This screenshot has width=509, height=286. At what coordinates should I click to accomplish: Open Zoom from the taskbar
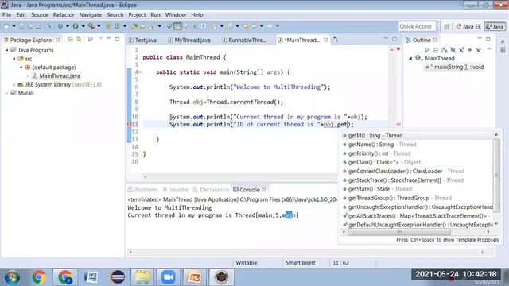click(x=168, y=277)
